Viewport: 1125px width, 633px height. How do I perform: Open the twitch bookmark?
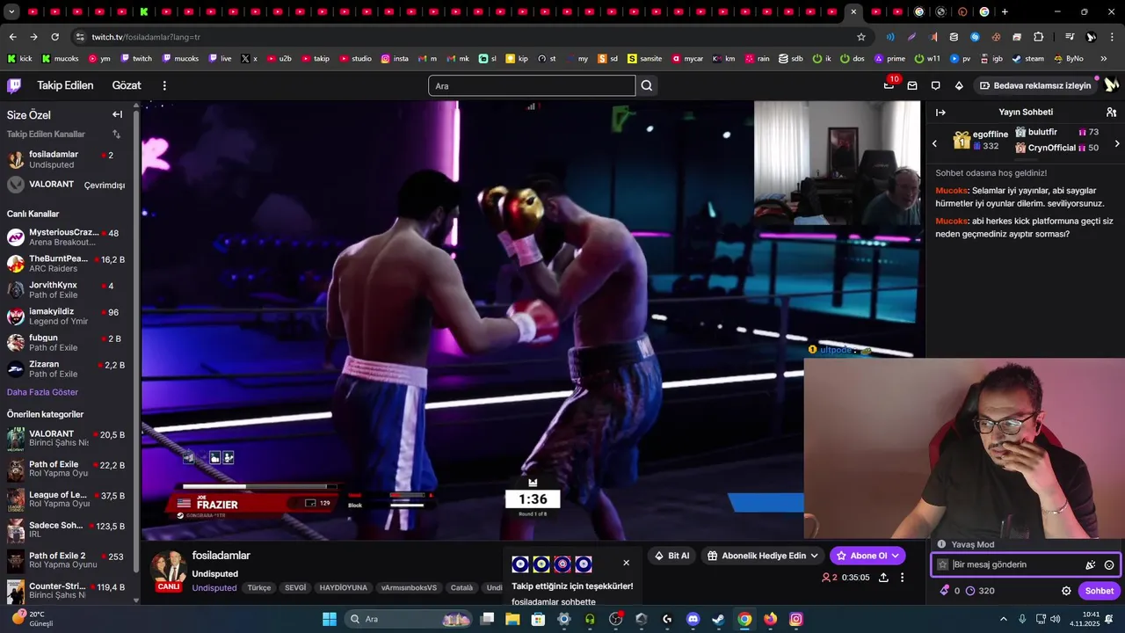[x=136, y=59]
